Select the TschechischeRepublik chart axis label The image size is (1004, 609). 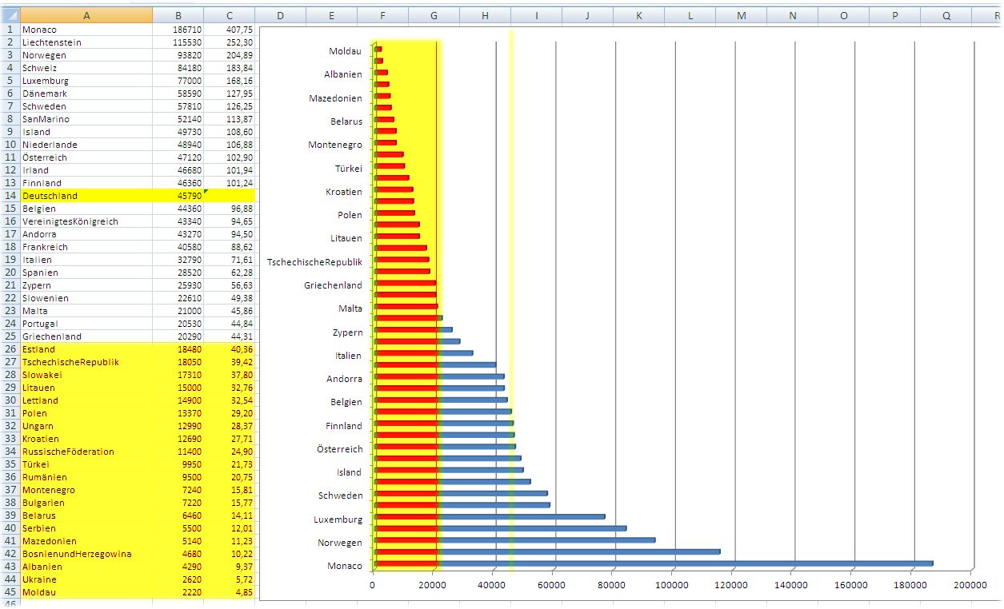point(315,262)
